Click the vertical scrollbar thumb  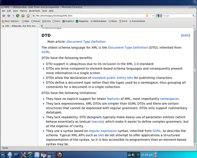point(195,70)
